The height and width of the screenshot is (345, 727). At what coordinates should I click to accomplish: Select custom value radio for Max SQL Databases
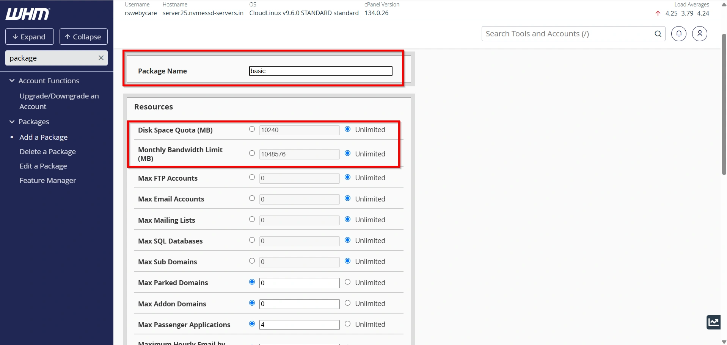[252, 240]
